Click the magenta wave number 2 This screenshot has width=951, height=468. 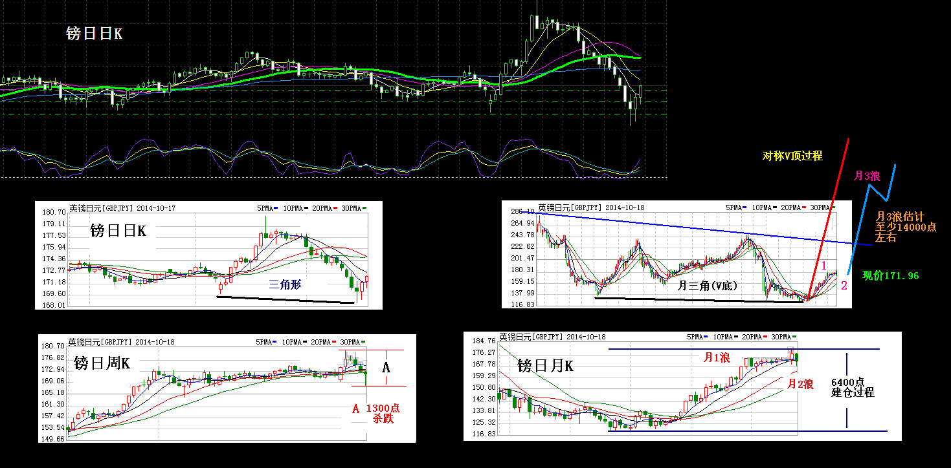coord(844,285)
